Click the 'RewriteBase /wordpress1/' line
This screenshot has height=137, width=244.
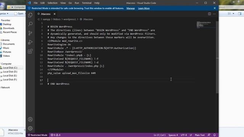point(65,52)
